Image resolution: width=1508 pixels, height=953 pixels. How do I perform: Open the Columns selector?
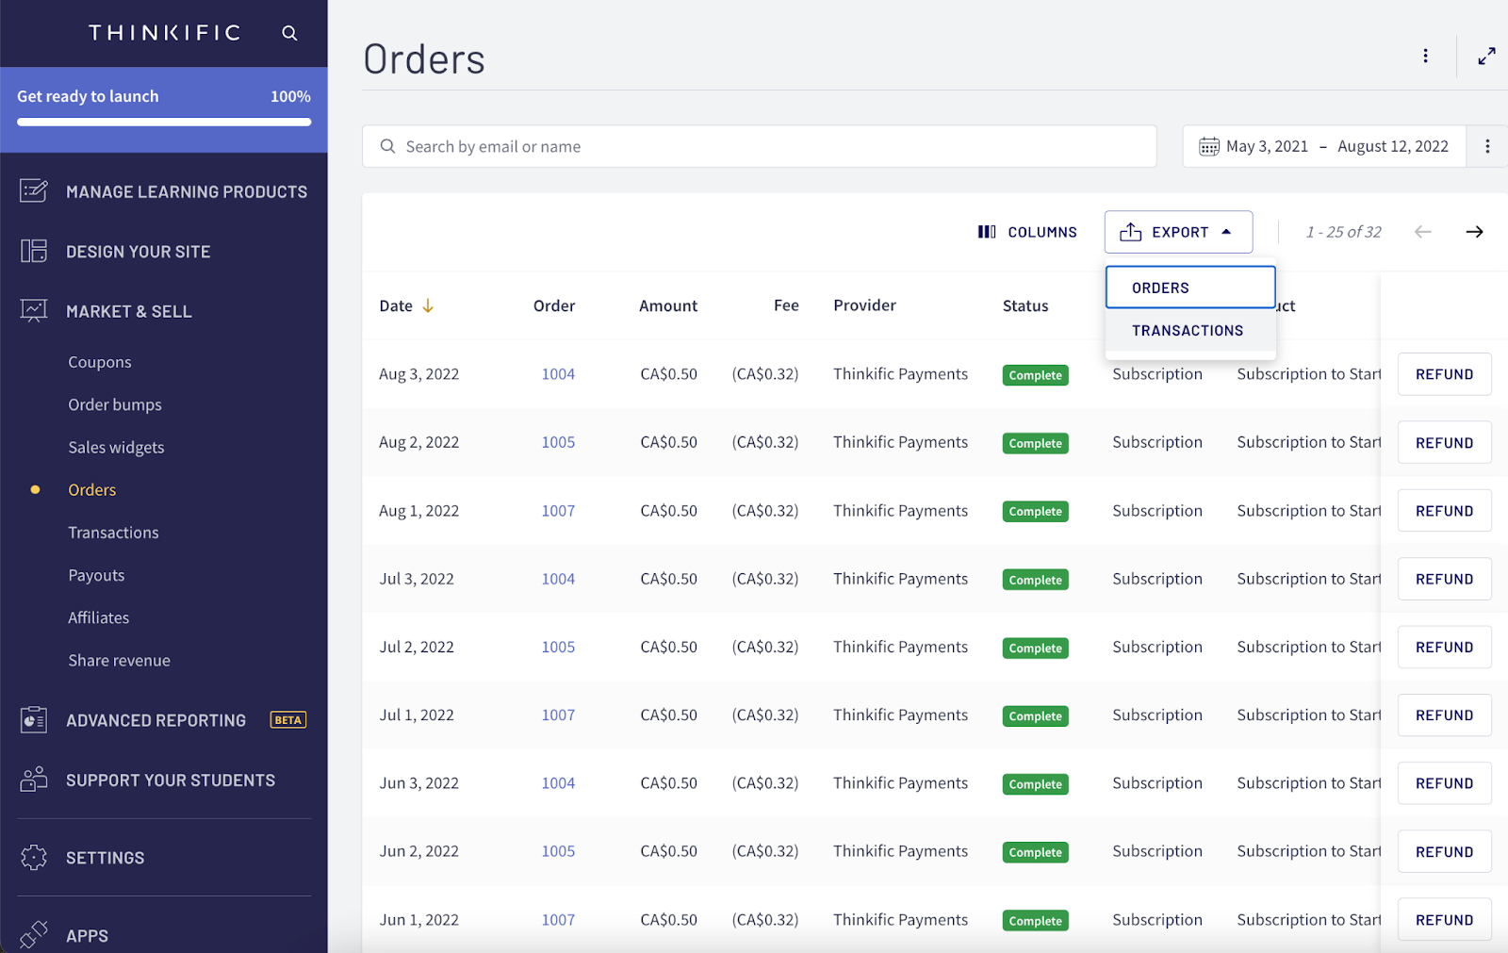(1027, 232)
